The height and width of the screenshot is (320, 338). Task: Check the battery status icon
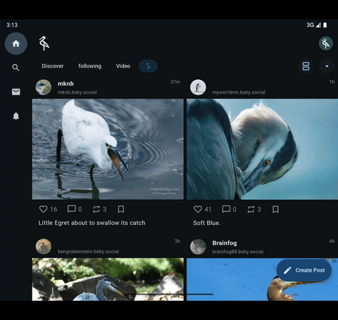click(325, 25)
